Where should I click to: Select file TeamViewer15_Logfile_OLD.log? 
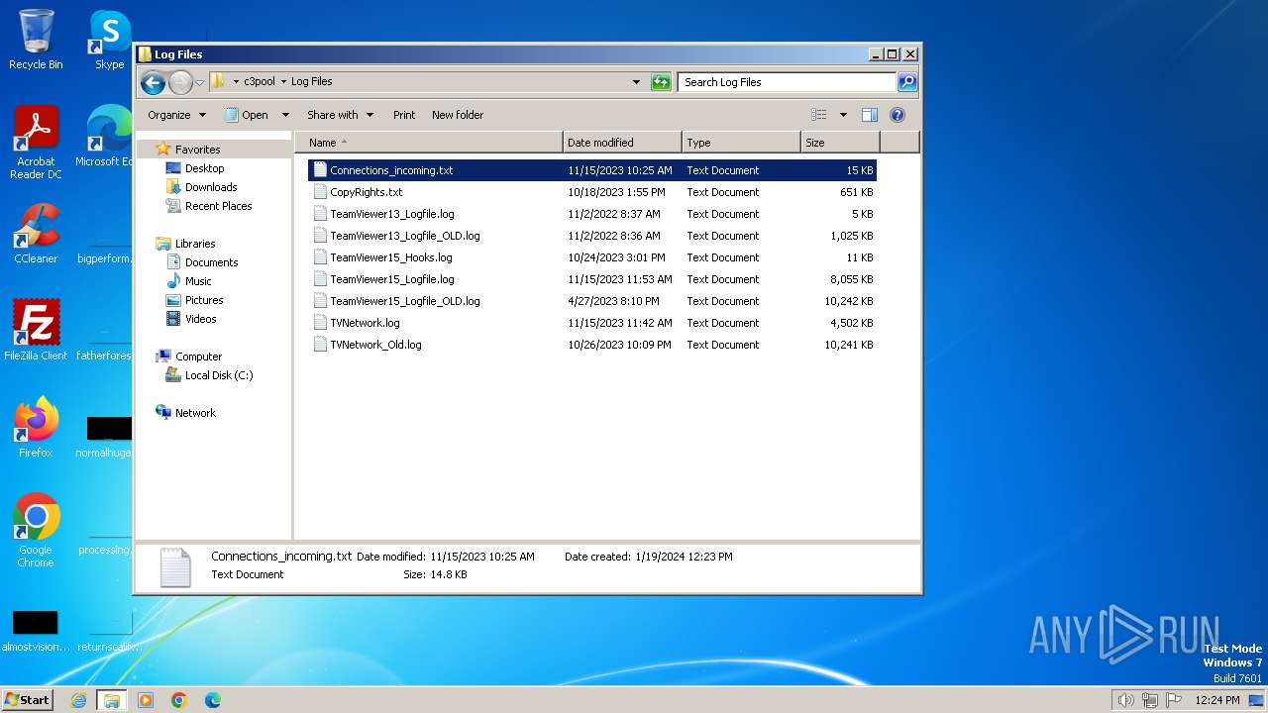click(x=592, y=301)
